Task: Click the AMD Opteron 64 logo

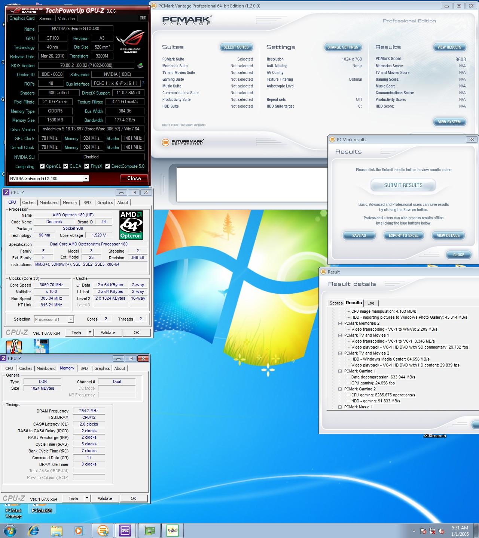Action: 131,225
